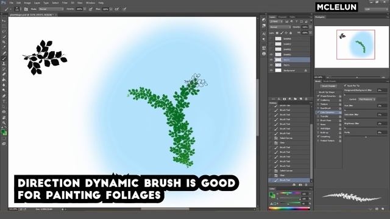This screenshot has height=219, width=390.
Task: Toggle the Brush panel from options bar
Action: coord(26,9)
